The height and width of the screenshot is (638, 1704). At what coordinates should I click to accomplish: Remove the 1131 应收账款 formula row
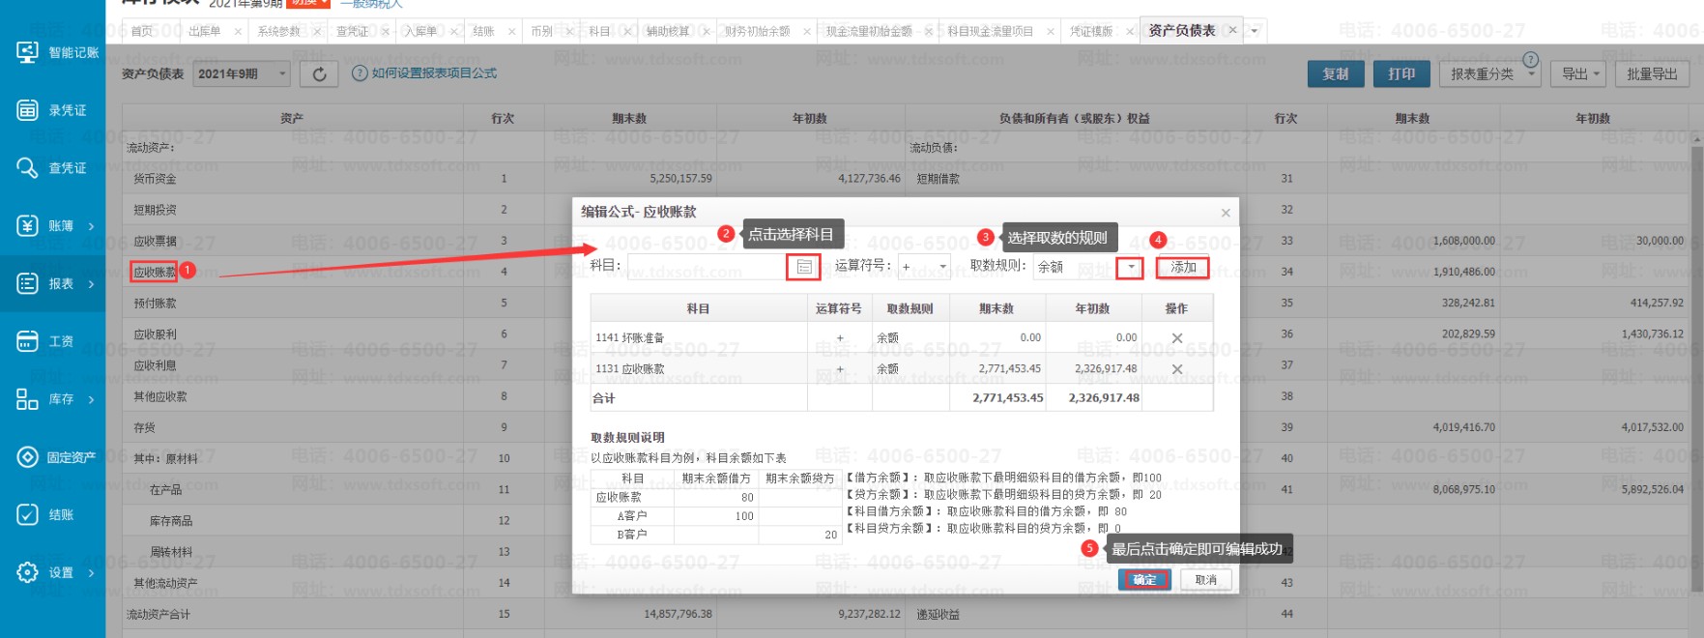click(1176, 369)
